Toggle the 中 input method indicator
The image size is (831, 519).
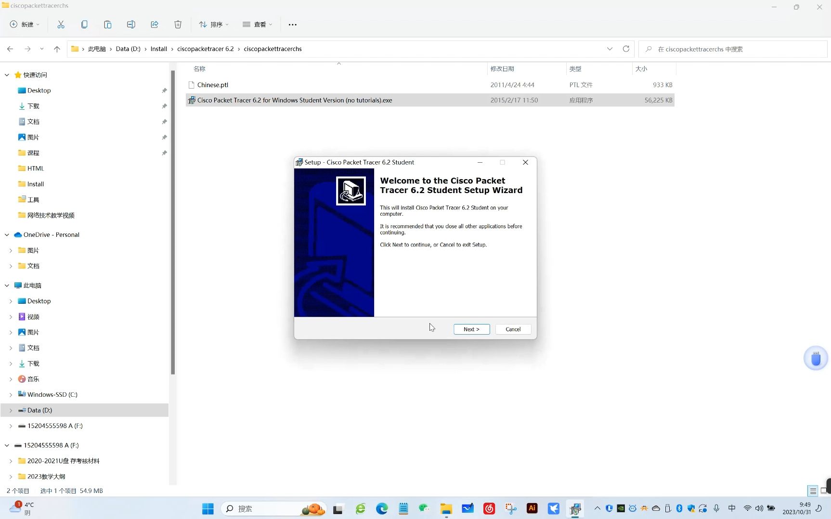click(x=732, y=508)
